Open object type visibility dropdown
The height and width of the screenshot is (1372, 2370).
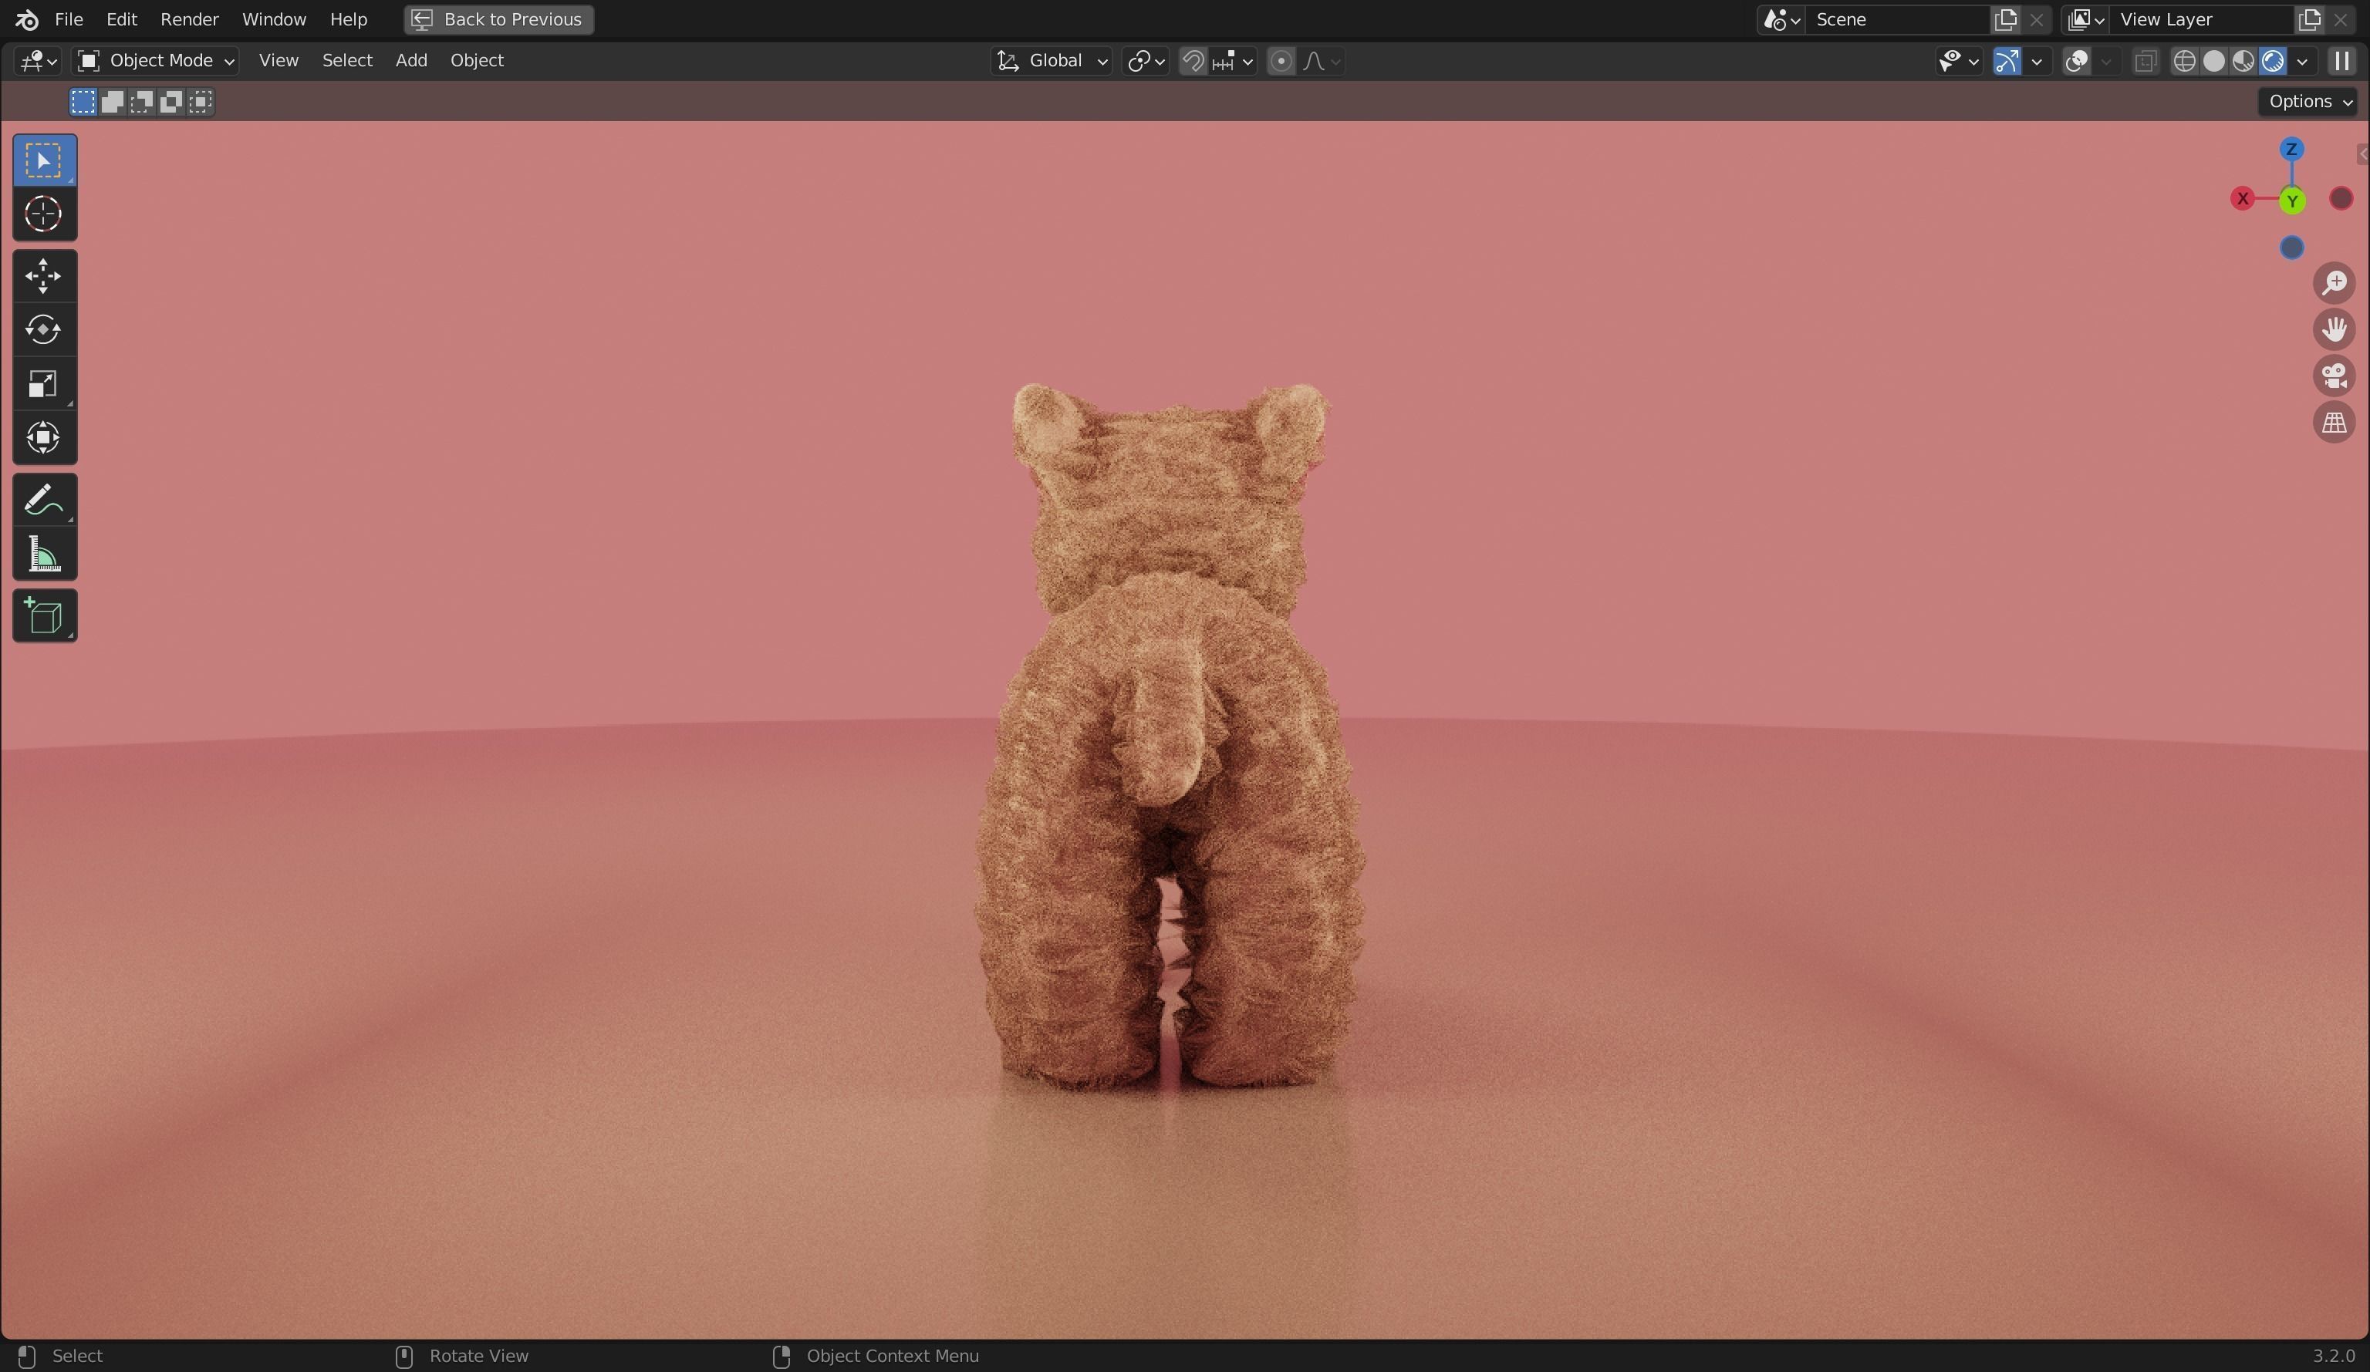[1958, 61]
